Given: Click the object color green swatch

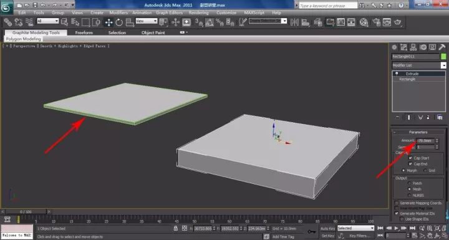Looking at the screenshot, I should pos(443,57).
